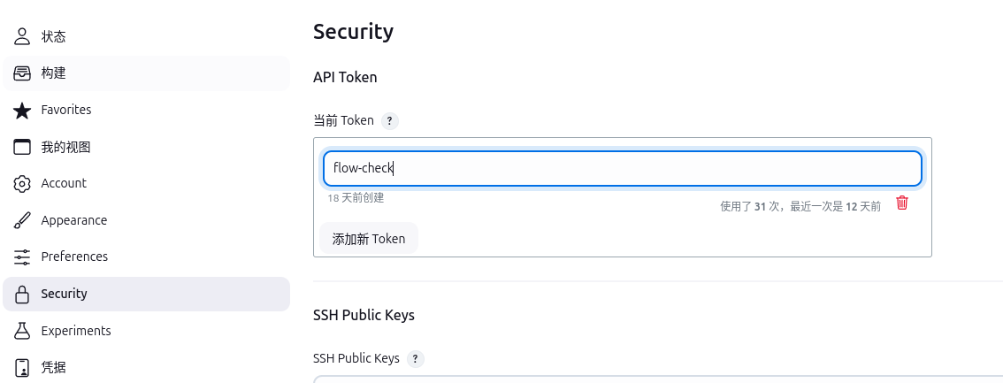Screen dimensions: 1003x383
Task: Open Experiments from the sidebar
Action: click(76, 331)
